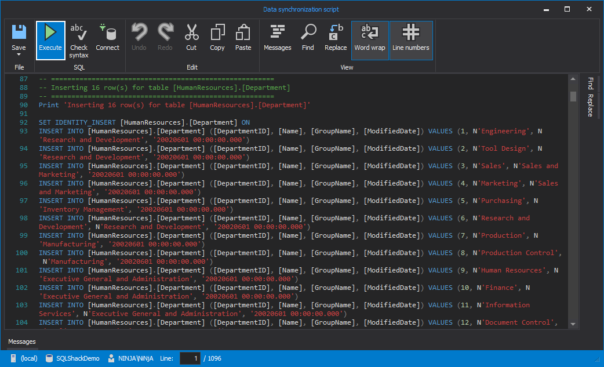
Task: Open the Save dropdown arrow
Action: coord(19,54)
